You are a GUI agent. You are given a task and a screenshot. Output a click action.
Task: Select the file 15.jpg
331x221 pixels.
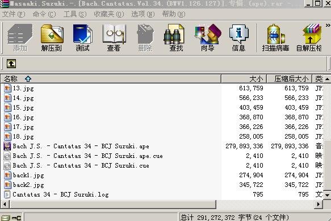(23, 108)
